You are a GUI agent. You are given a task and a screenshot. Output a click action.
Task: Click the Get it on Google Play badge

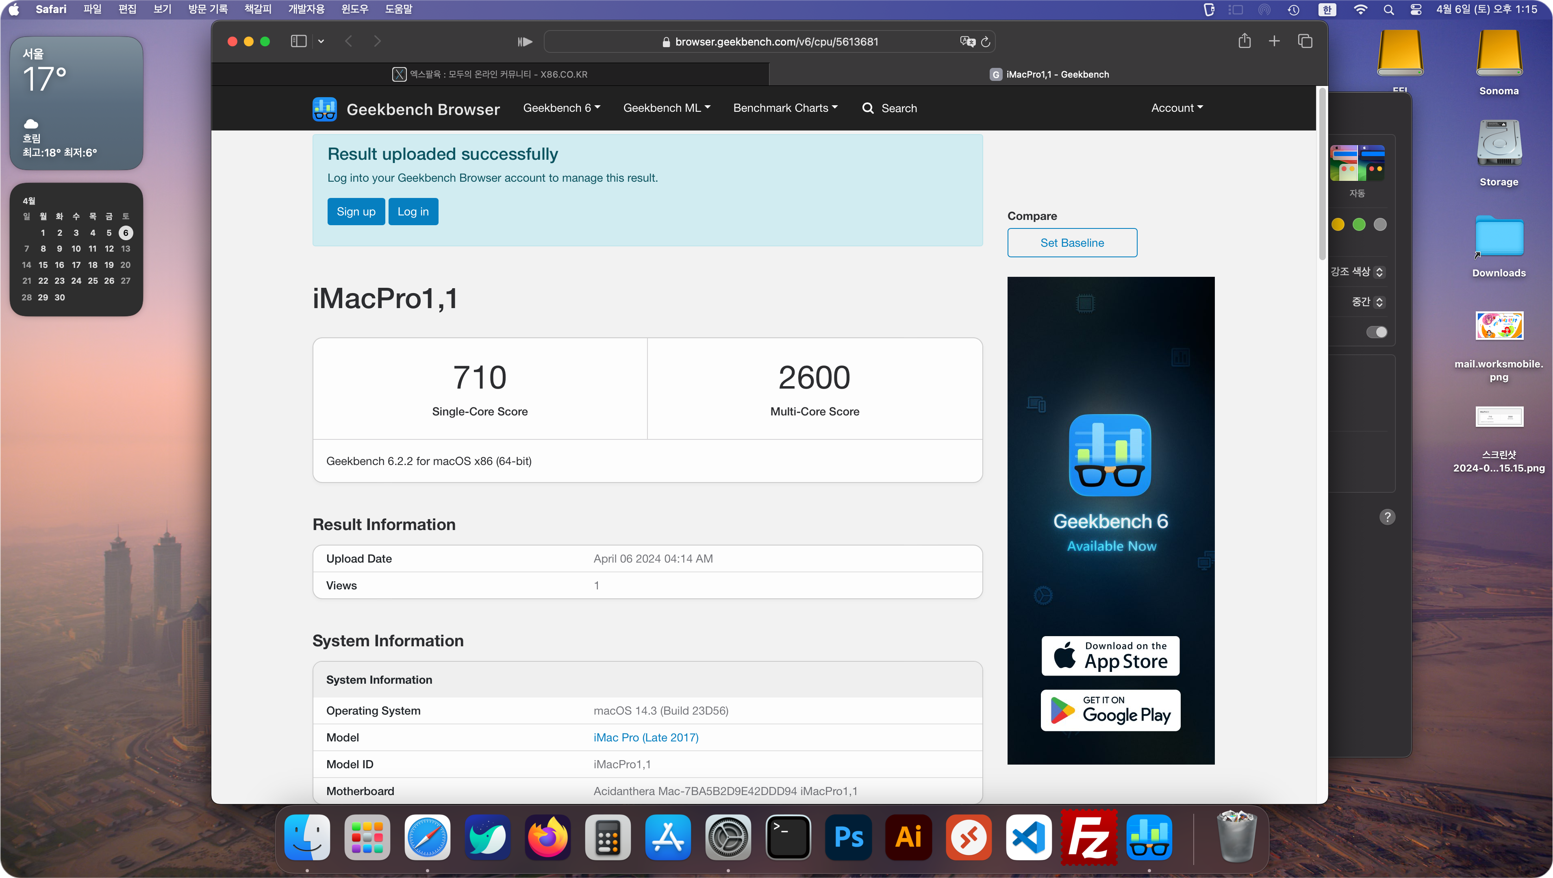pyautogui.click(x=1110, y=711)
